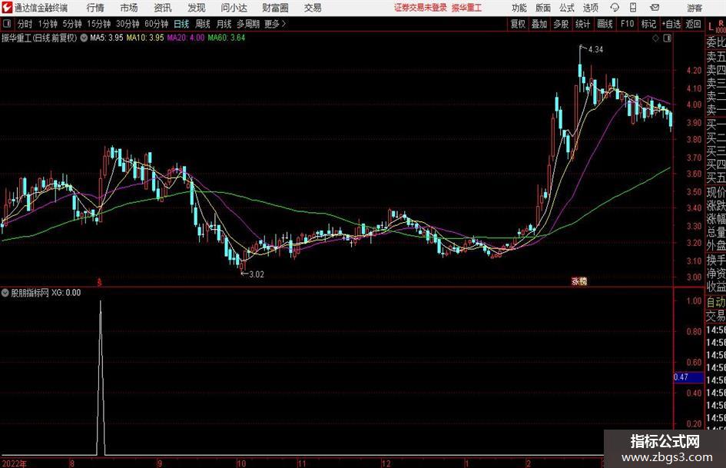Select the 多周期 multi-period tab
The height and width of the screenshot is (468, 726).
click(x=248, y=24)
